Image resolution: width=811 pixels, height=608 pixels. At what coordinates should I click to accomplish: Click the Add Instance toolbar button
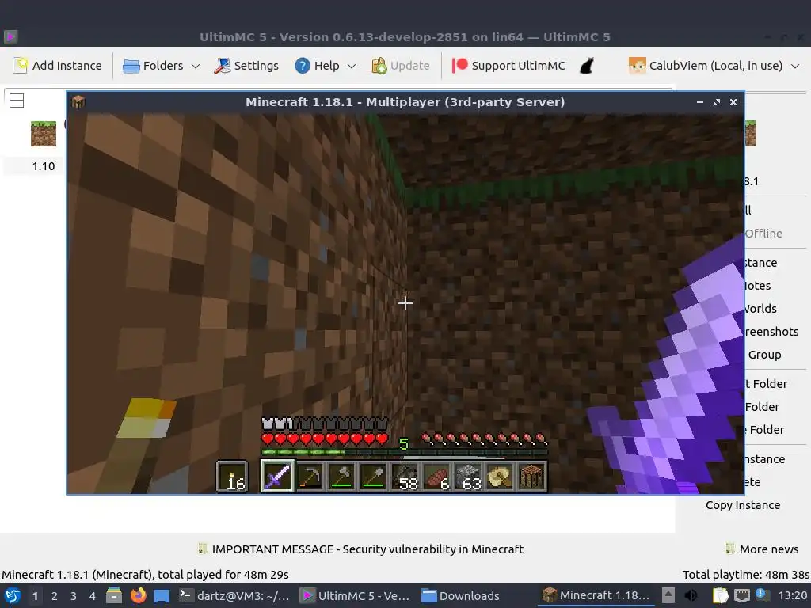coord(57,66)
